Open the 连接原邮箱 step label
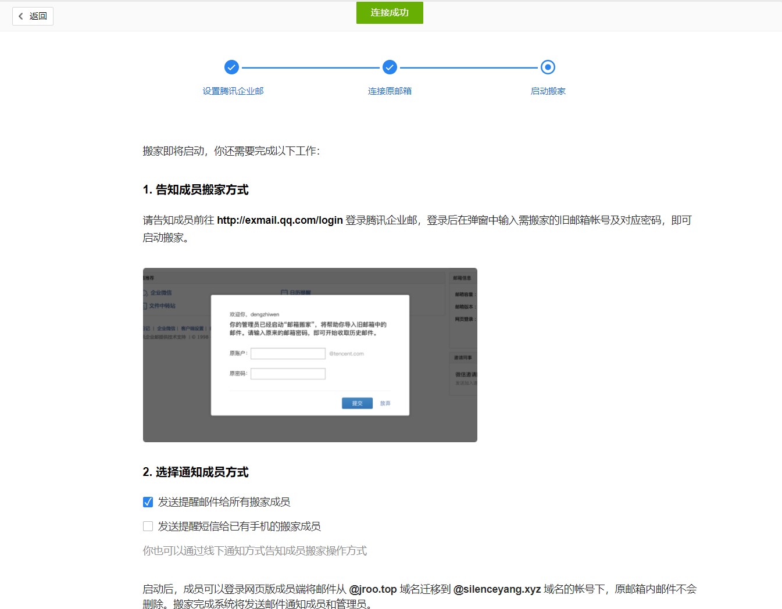 390,91
